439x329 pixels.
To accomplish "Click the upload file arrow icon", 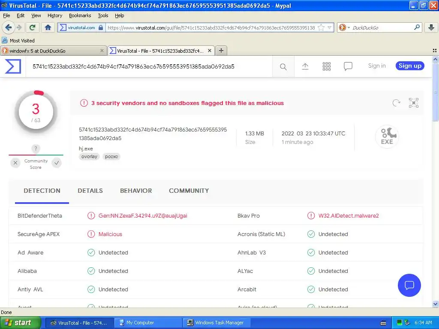I will click(305, 66).
